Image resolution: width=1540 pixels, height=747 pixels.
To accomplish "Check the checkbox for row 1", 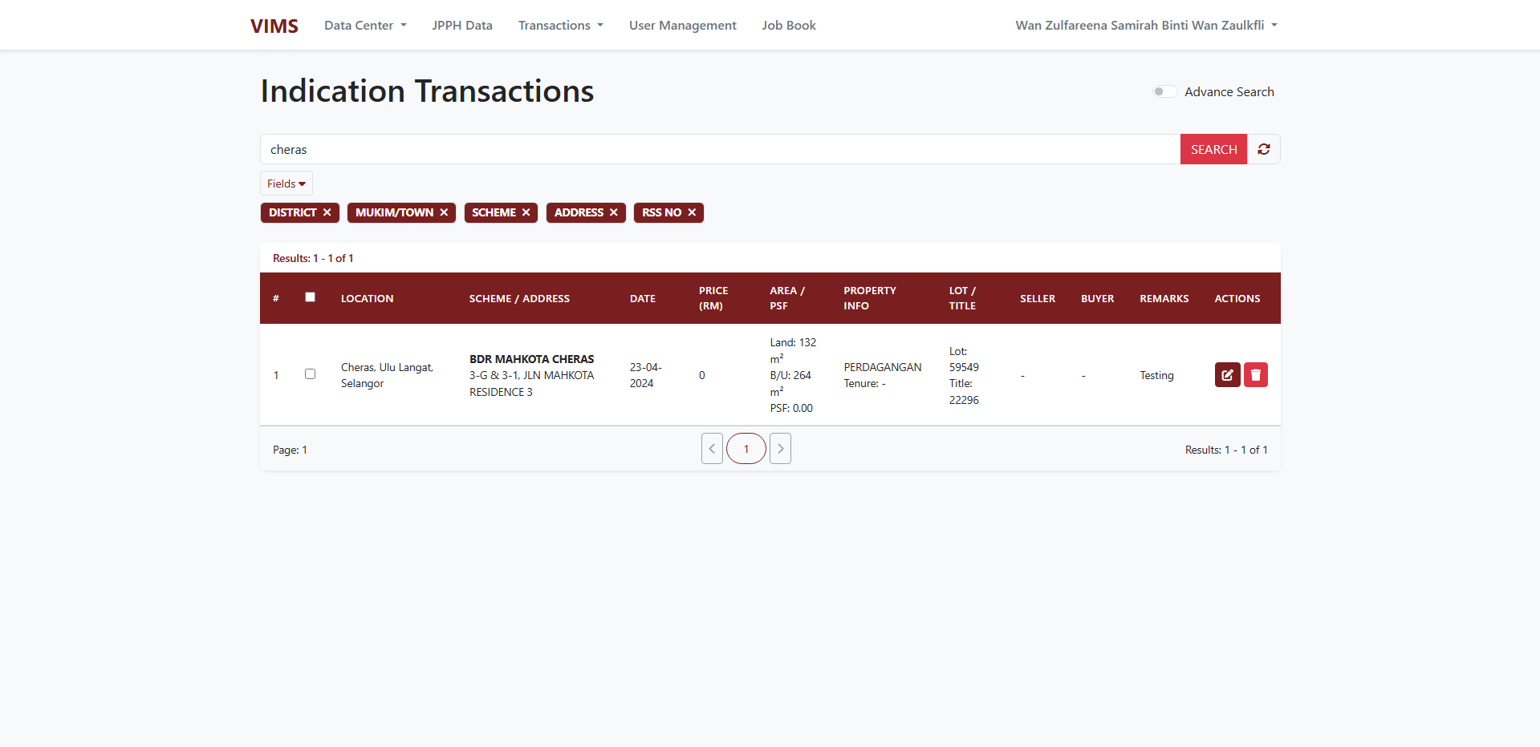I will coord(311,374).
